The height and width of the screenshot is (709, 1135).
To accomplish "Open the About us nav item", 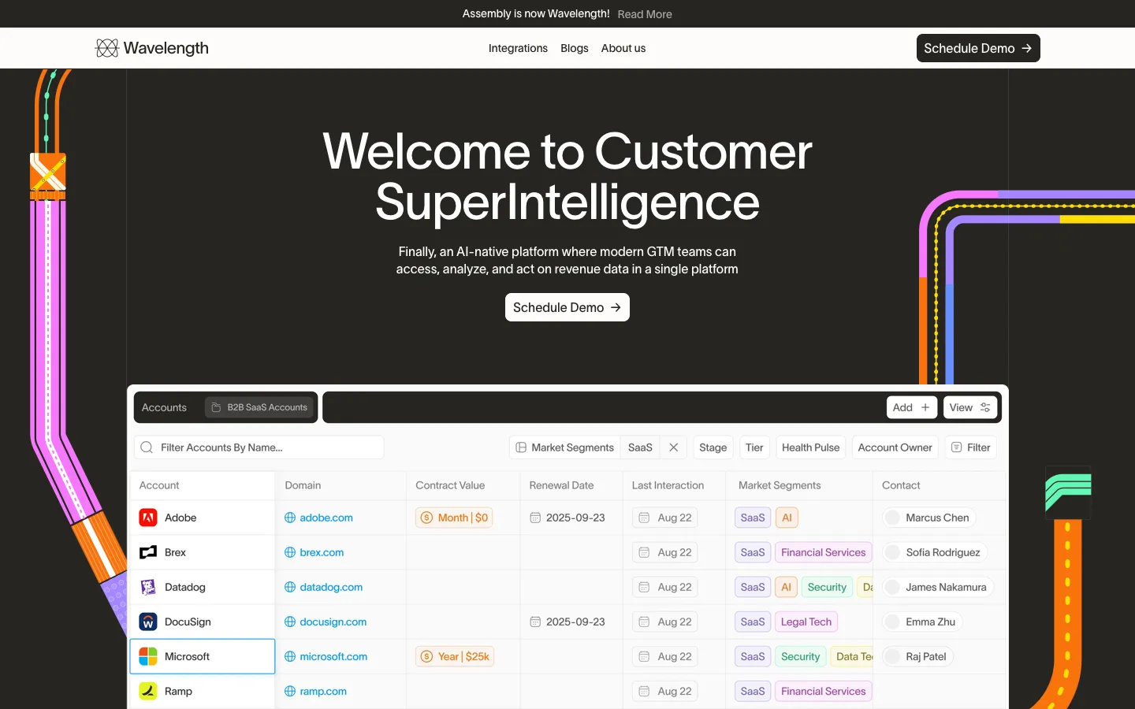I will coord(623,48).
